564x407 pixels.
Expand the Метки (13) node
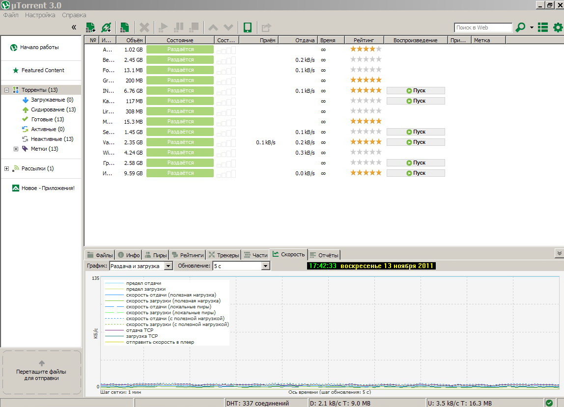16,149
